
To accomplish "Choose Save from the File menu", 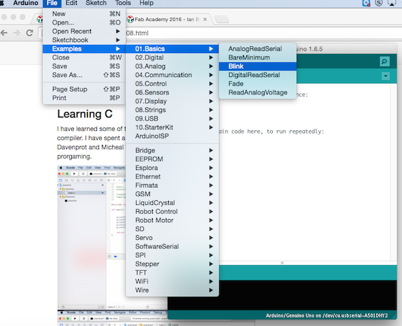I will pos(84,66).
